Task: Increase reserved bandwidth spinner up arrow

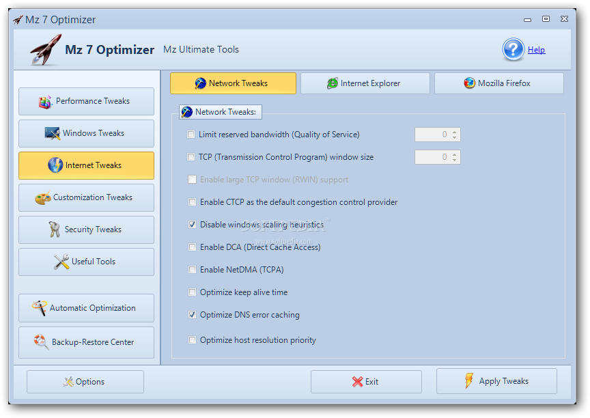Action: pos(455,132)
